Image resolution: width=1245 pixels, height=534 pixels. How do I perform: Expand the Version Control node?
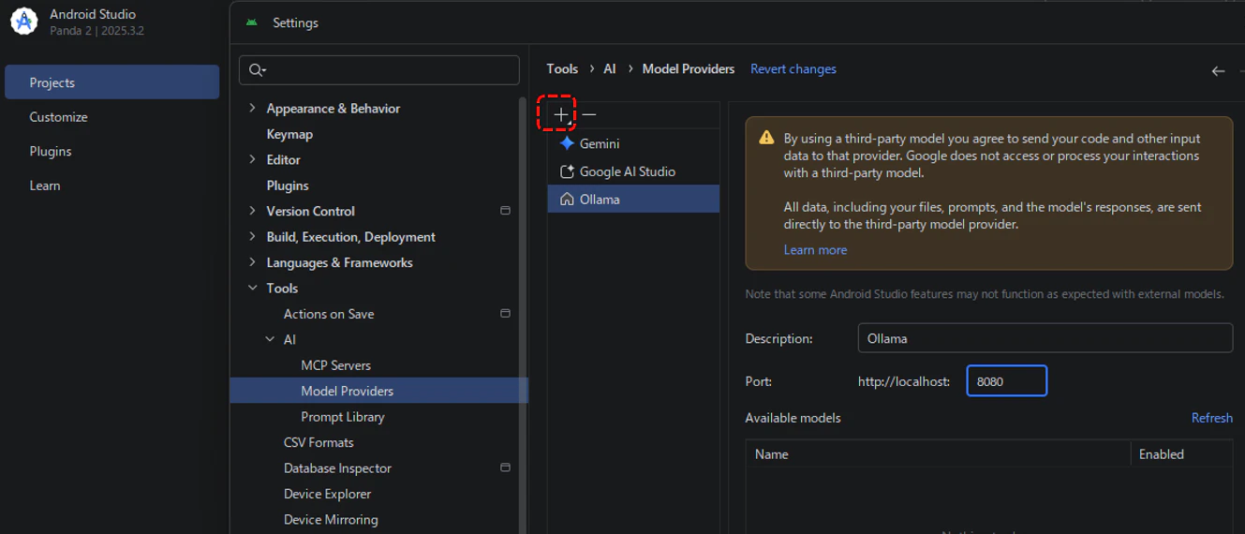point(252,211)
